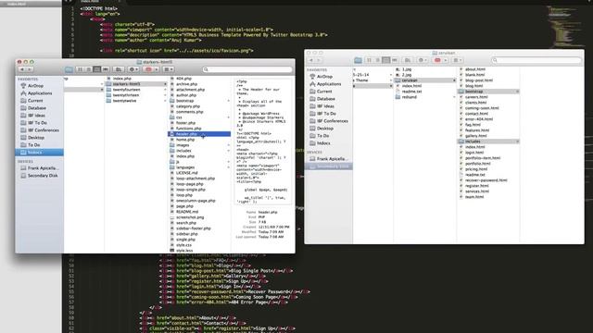Image resolution: width=593 pixels, height=333 pixels.
Task: Select Secondary Disk in starkers-html5 window sidebar
Action: point(43,176)
